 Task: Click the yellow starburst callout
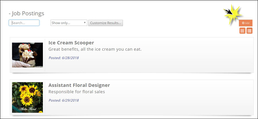click(x=233, y=15)
